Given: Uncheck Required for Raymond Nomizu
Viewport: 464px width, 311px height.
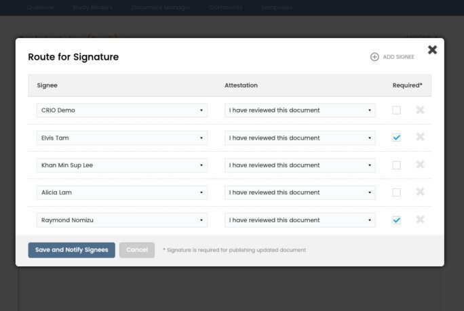Looking at the screenshot, I should point(397,220).
